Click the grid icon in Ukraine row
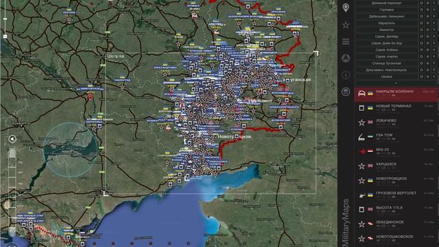439x247 pixels. (428, 76)
